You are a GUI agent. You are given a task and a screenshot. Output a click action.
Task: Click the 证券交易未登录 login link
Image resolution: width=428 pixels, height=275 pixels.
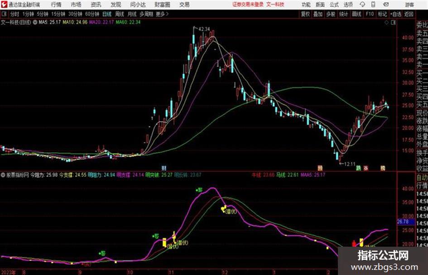pyautogui.click(x=248, y=5)
